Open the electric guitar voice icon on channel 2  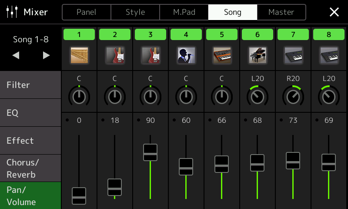(x=115, y=55)
